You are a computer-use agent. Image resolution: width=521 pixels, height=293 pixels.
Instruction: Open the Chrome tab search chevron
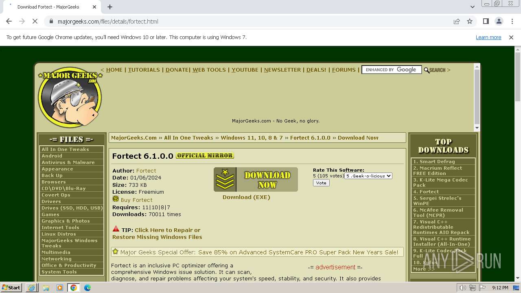[x=472, y=7]
